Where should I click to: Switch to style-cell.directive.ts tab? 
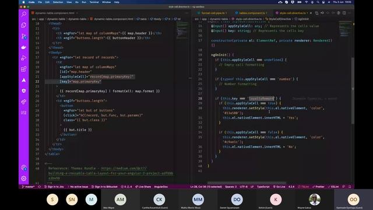click(x=291, y=13)
